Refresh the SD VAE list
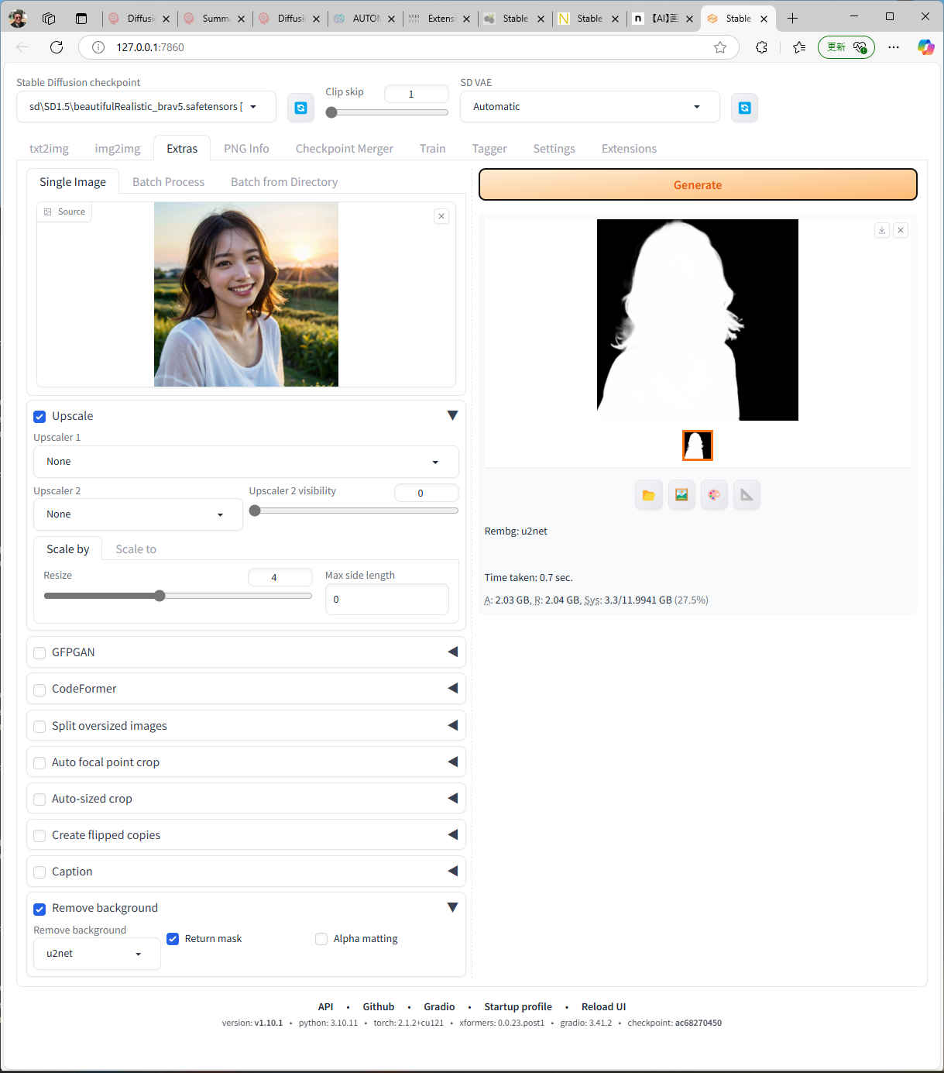 pos(744,108)
